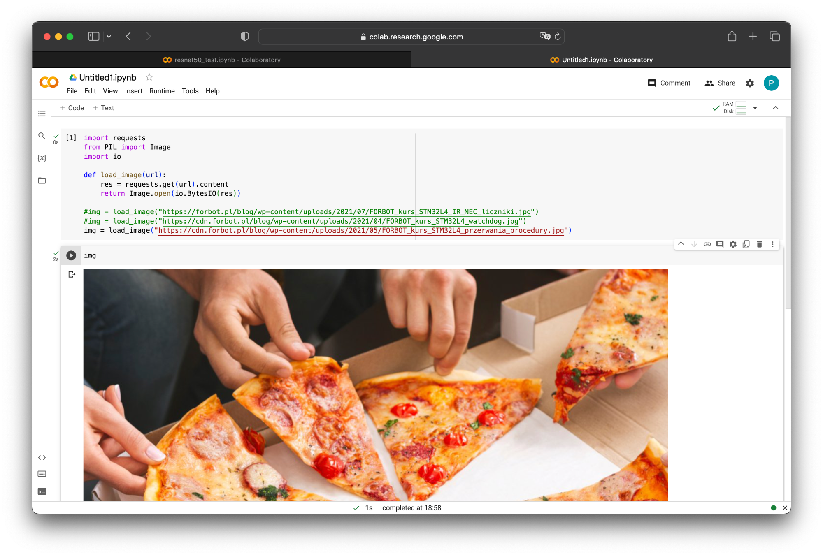Add a new Text cell
Screen dimensions: 823x556
(x=103, y=108)
